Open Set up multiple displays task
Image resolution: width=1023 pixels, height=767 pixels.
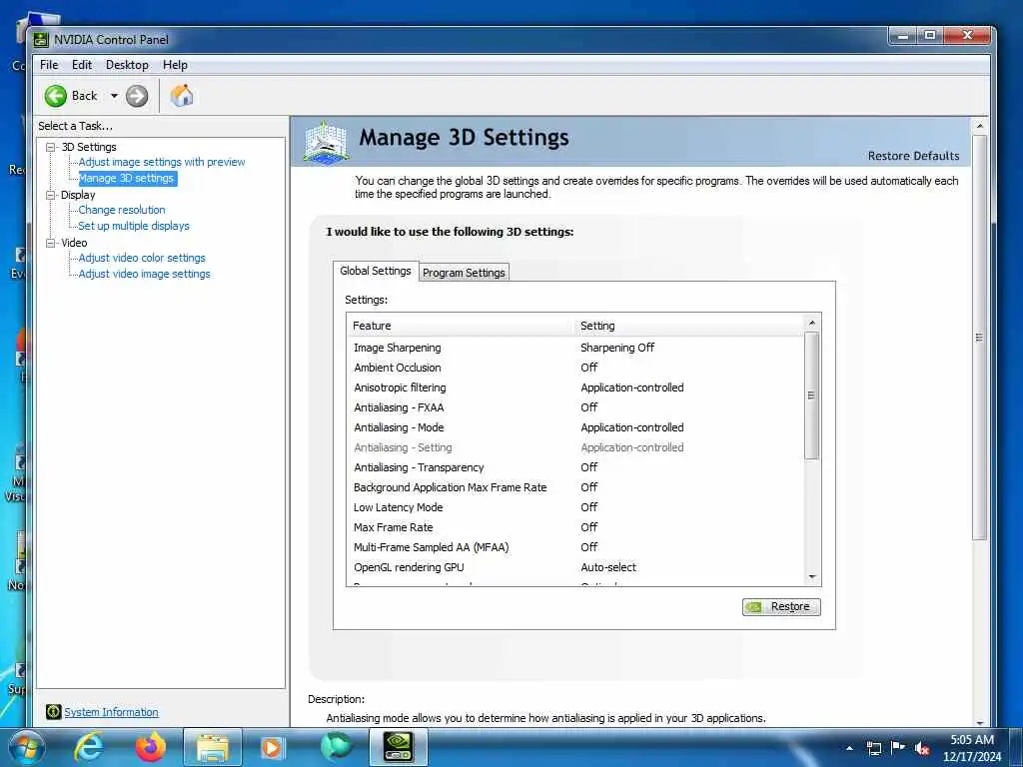click(x=134, y=226)
